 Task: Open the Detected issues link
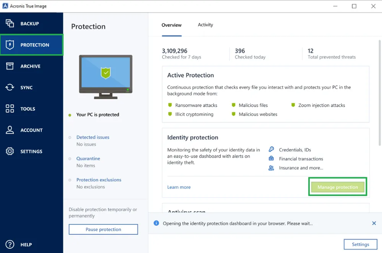point(93,137)
